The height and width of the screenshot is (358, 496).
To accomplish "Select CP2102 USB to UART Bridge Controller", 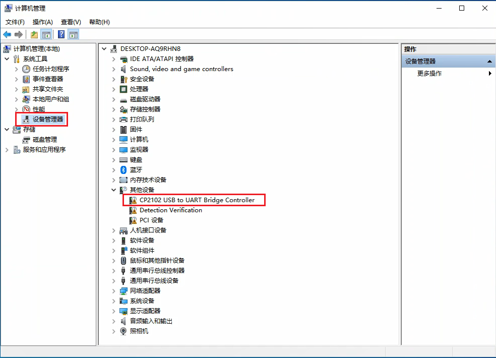I will 196,200.
